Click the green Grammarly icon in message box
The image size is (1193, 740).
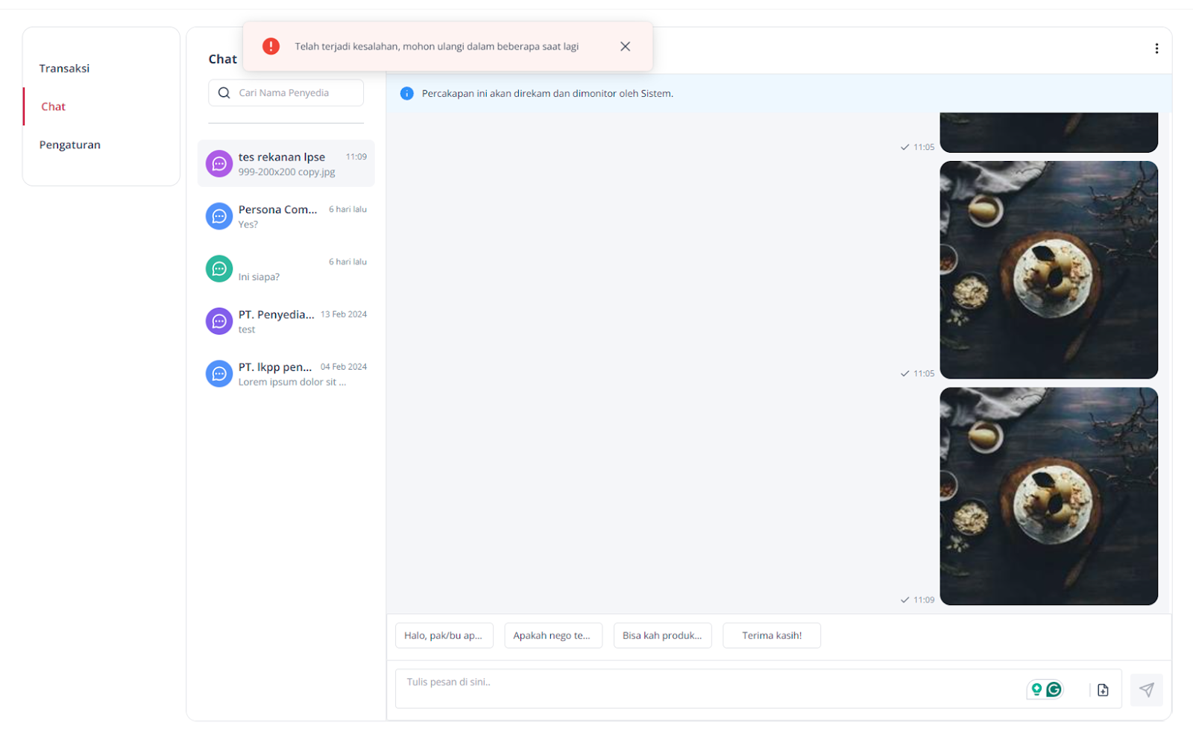click(1054, 689)
